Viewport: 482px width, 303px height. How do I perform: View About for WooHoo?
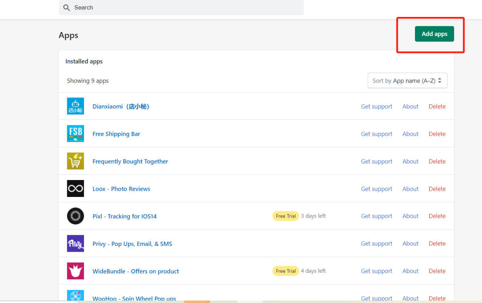(411, 298)
